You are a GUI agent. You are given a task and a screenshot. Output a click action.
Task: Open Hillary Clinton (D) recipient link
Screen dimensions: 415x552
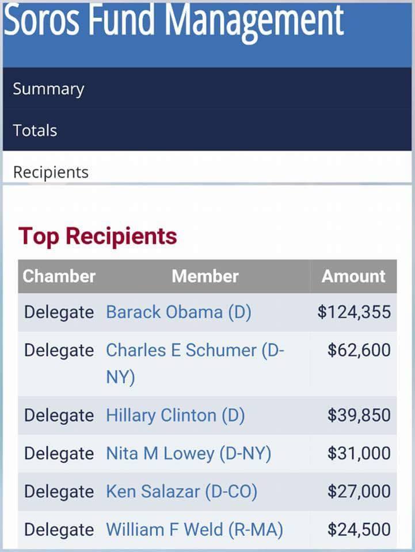tap(175, 415)
